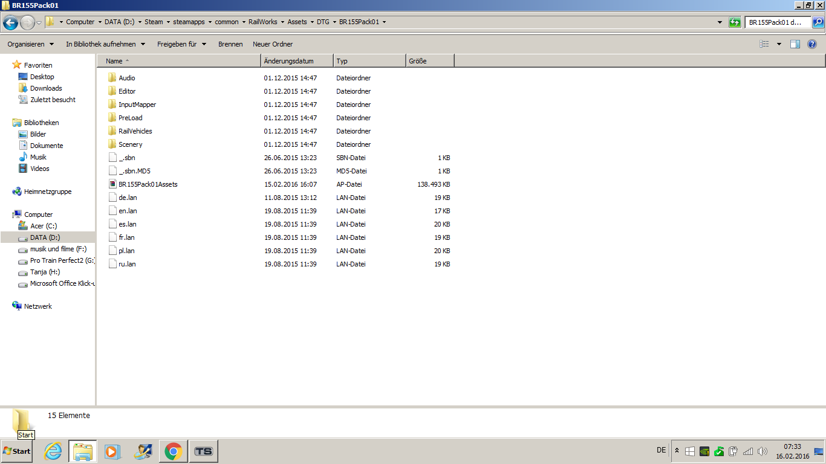826x464 pixels.
Task: Click steamapps in the address breadcrumb
Action: pos(189,22)
